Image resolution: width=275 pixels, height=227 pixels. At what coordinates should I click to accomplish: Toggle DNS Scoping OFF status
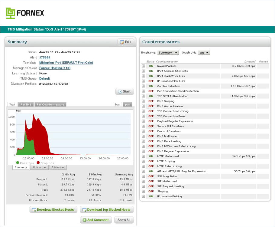point(151,101)
